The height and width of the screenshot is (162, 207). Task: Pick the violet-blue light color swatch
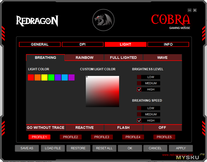click(x=58, y=78)
